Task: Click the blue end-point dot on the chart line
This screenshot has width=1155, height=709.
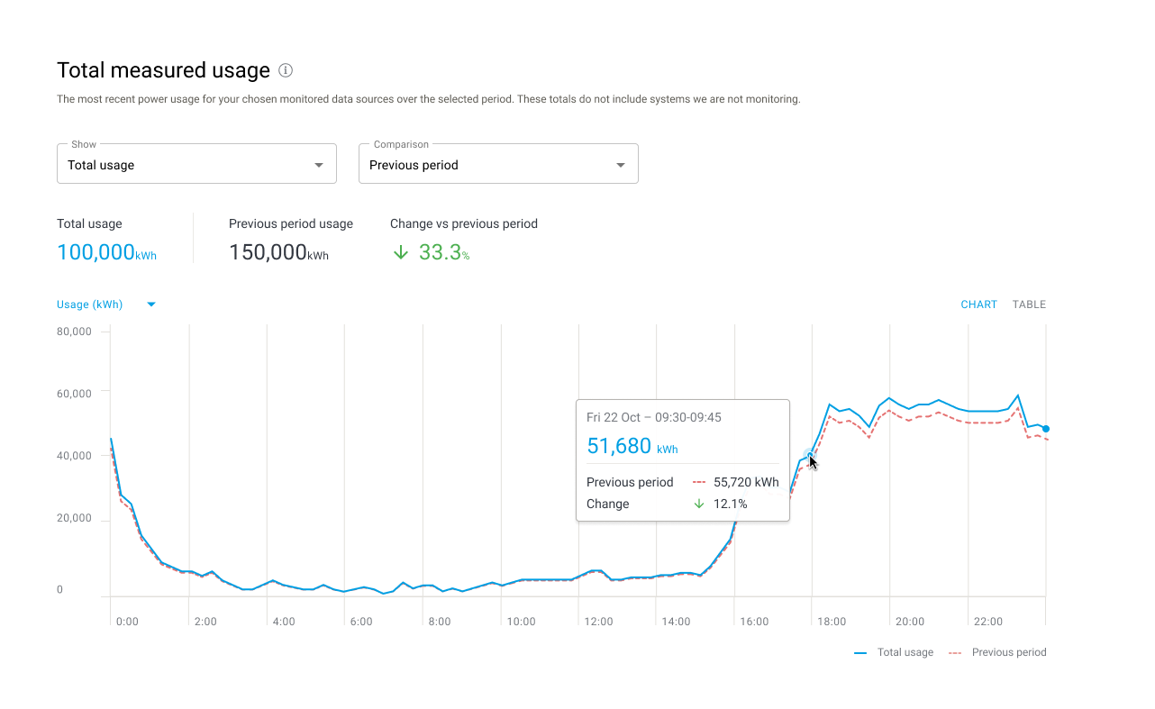Action: 1046,429
